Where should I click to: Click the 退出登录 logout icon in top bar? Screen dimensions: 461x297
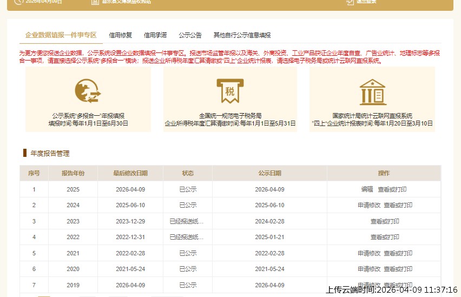click(x=350, y=2)
